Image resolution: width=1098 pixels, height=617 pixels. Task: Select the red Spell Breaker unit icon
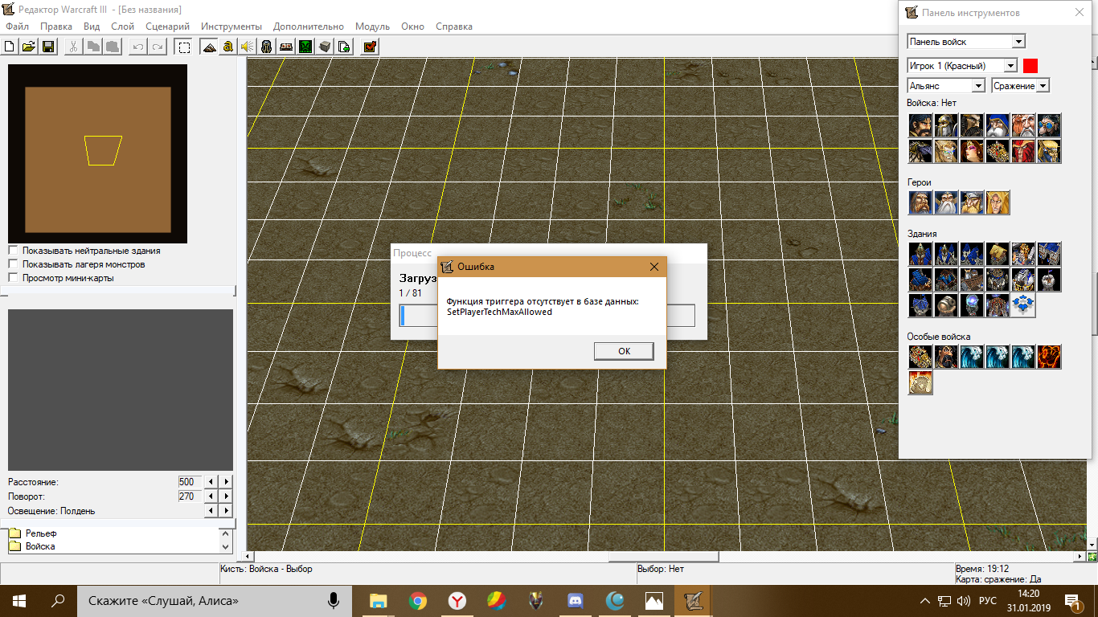click(1023, 151)
